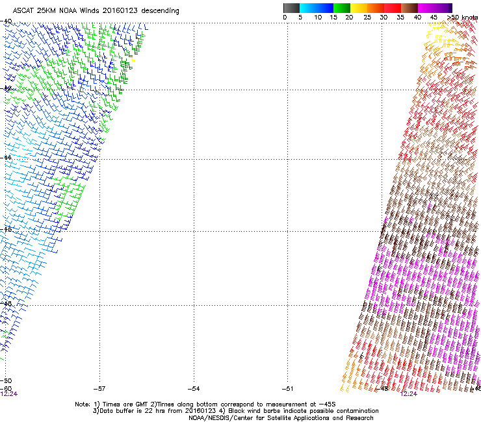The image size is (481, 422).
Task: Click the -40 latitude axis label
Action: click(6, 21)
